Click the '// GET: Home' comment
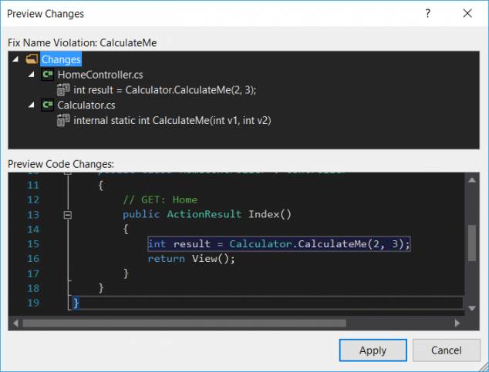 click(x=160, y=199)
